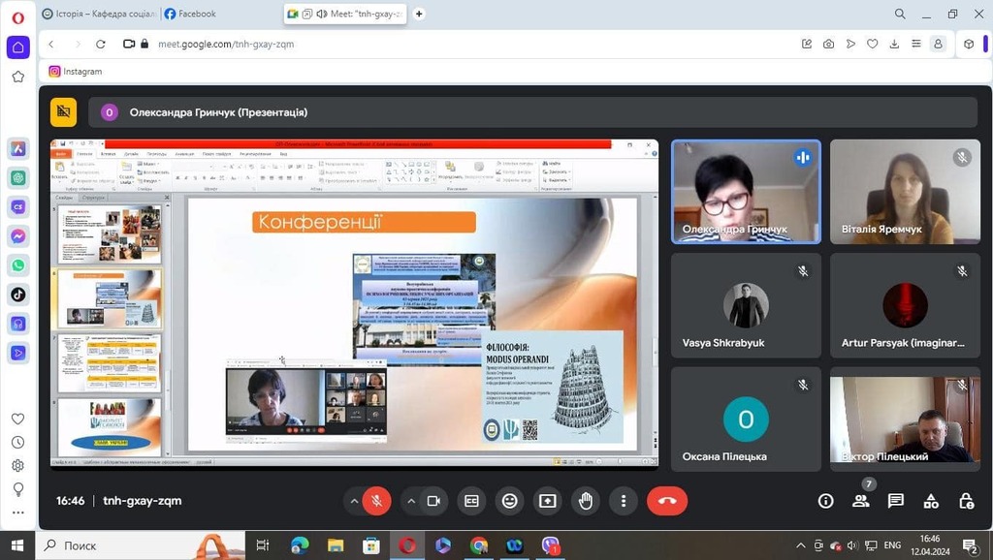Raise your hand in the meeting
This screenshot has width=993, height=560.
pos(586,501)
